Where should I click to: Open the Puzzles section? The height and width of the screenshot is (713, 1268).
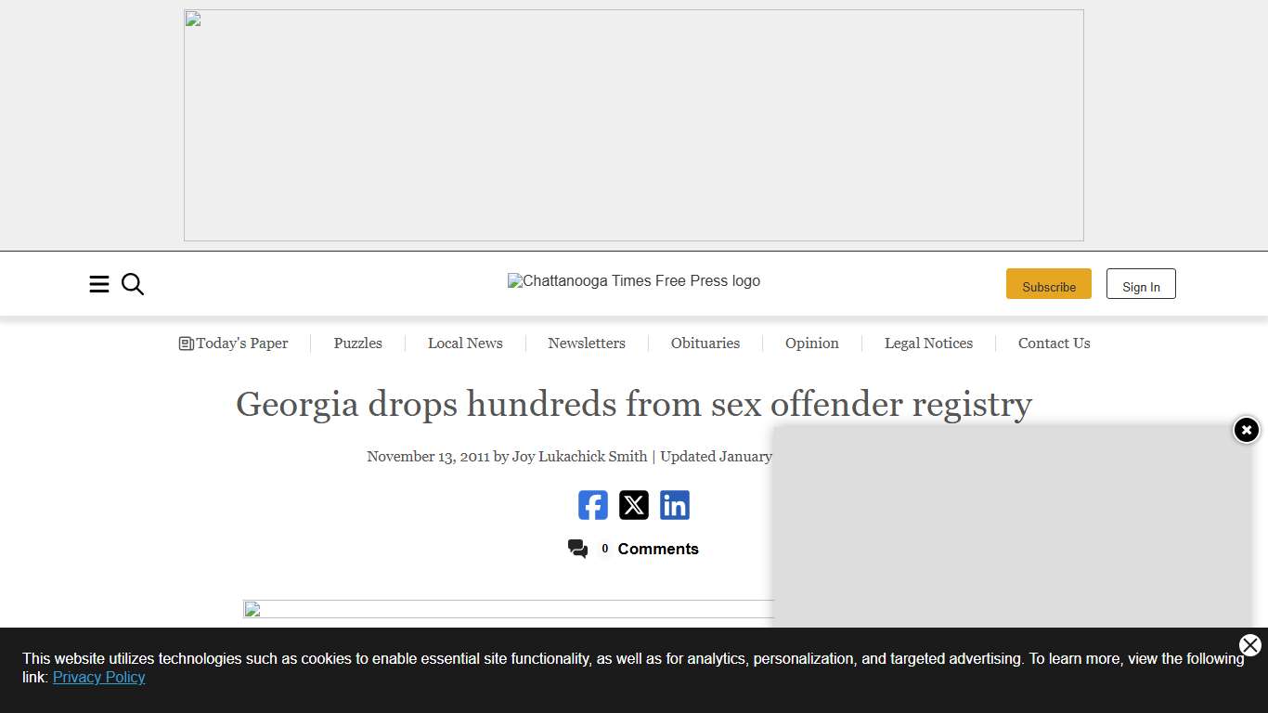(357, 344)
